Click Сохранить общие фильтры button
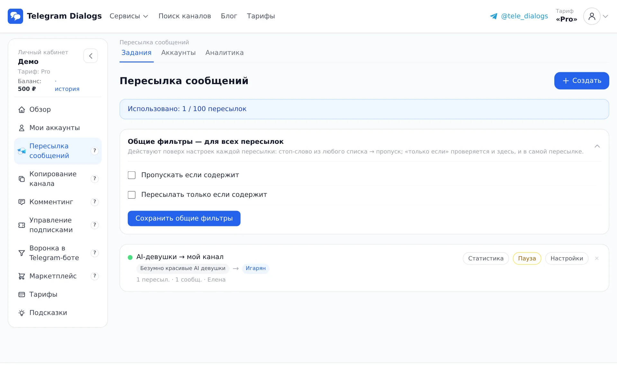 coord(184,219)
